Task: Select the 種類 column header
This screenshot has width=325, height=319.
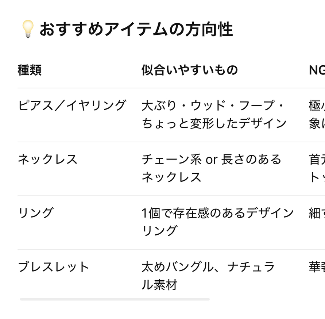Action: coord(30,70)
